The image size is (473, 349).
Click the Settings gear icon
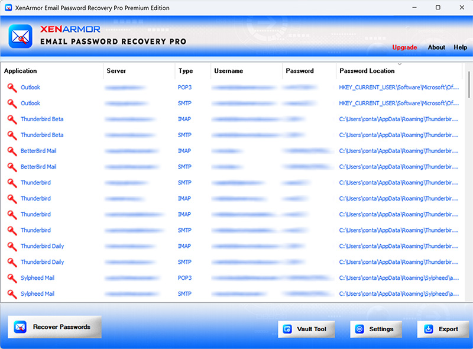pyautogui.click(x=359, y=329)
